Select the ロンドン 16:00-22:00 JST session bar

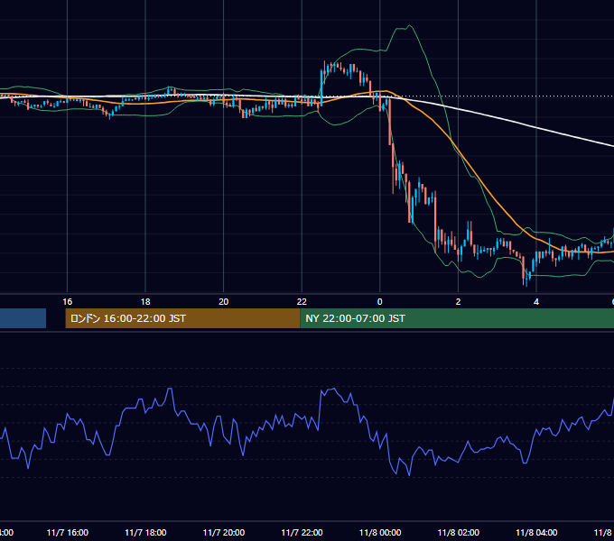182,318
